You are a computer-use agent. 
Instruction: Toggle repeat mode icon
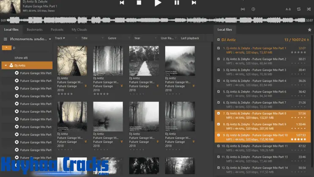[x=299, y=9]
